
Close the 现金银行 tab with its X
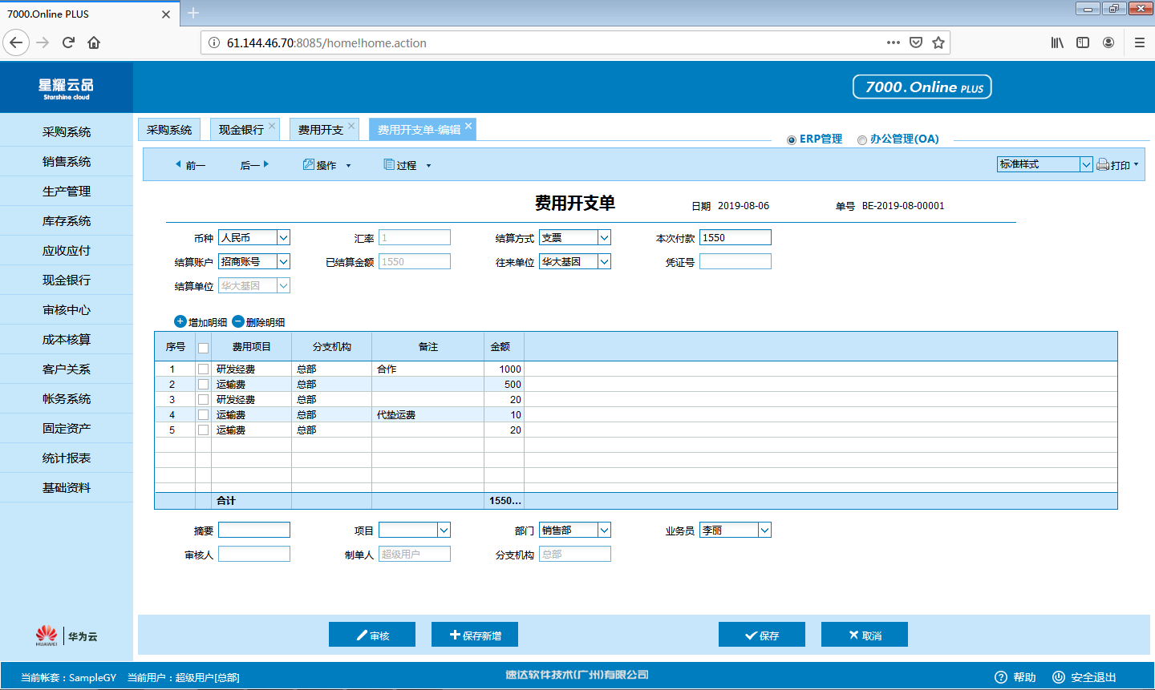[272, 126]
